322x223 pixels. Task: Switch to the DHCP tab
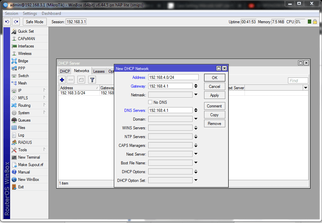(x=65, y=71)
